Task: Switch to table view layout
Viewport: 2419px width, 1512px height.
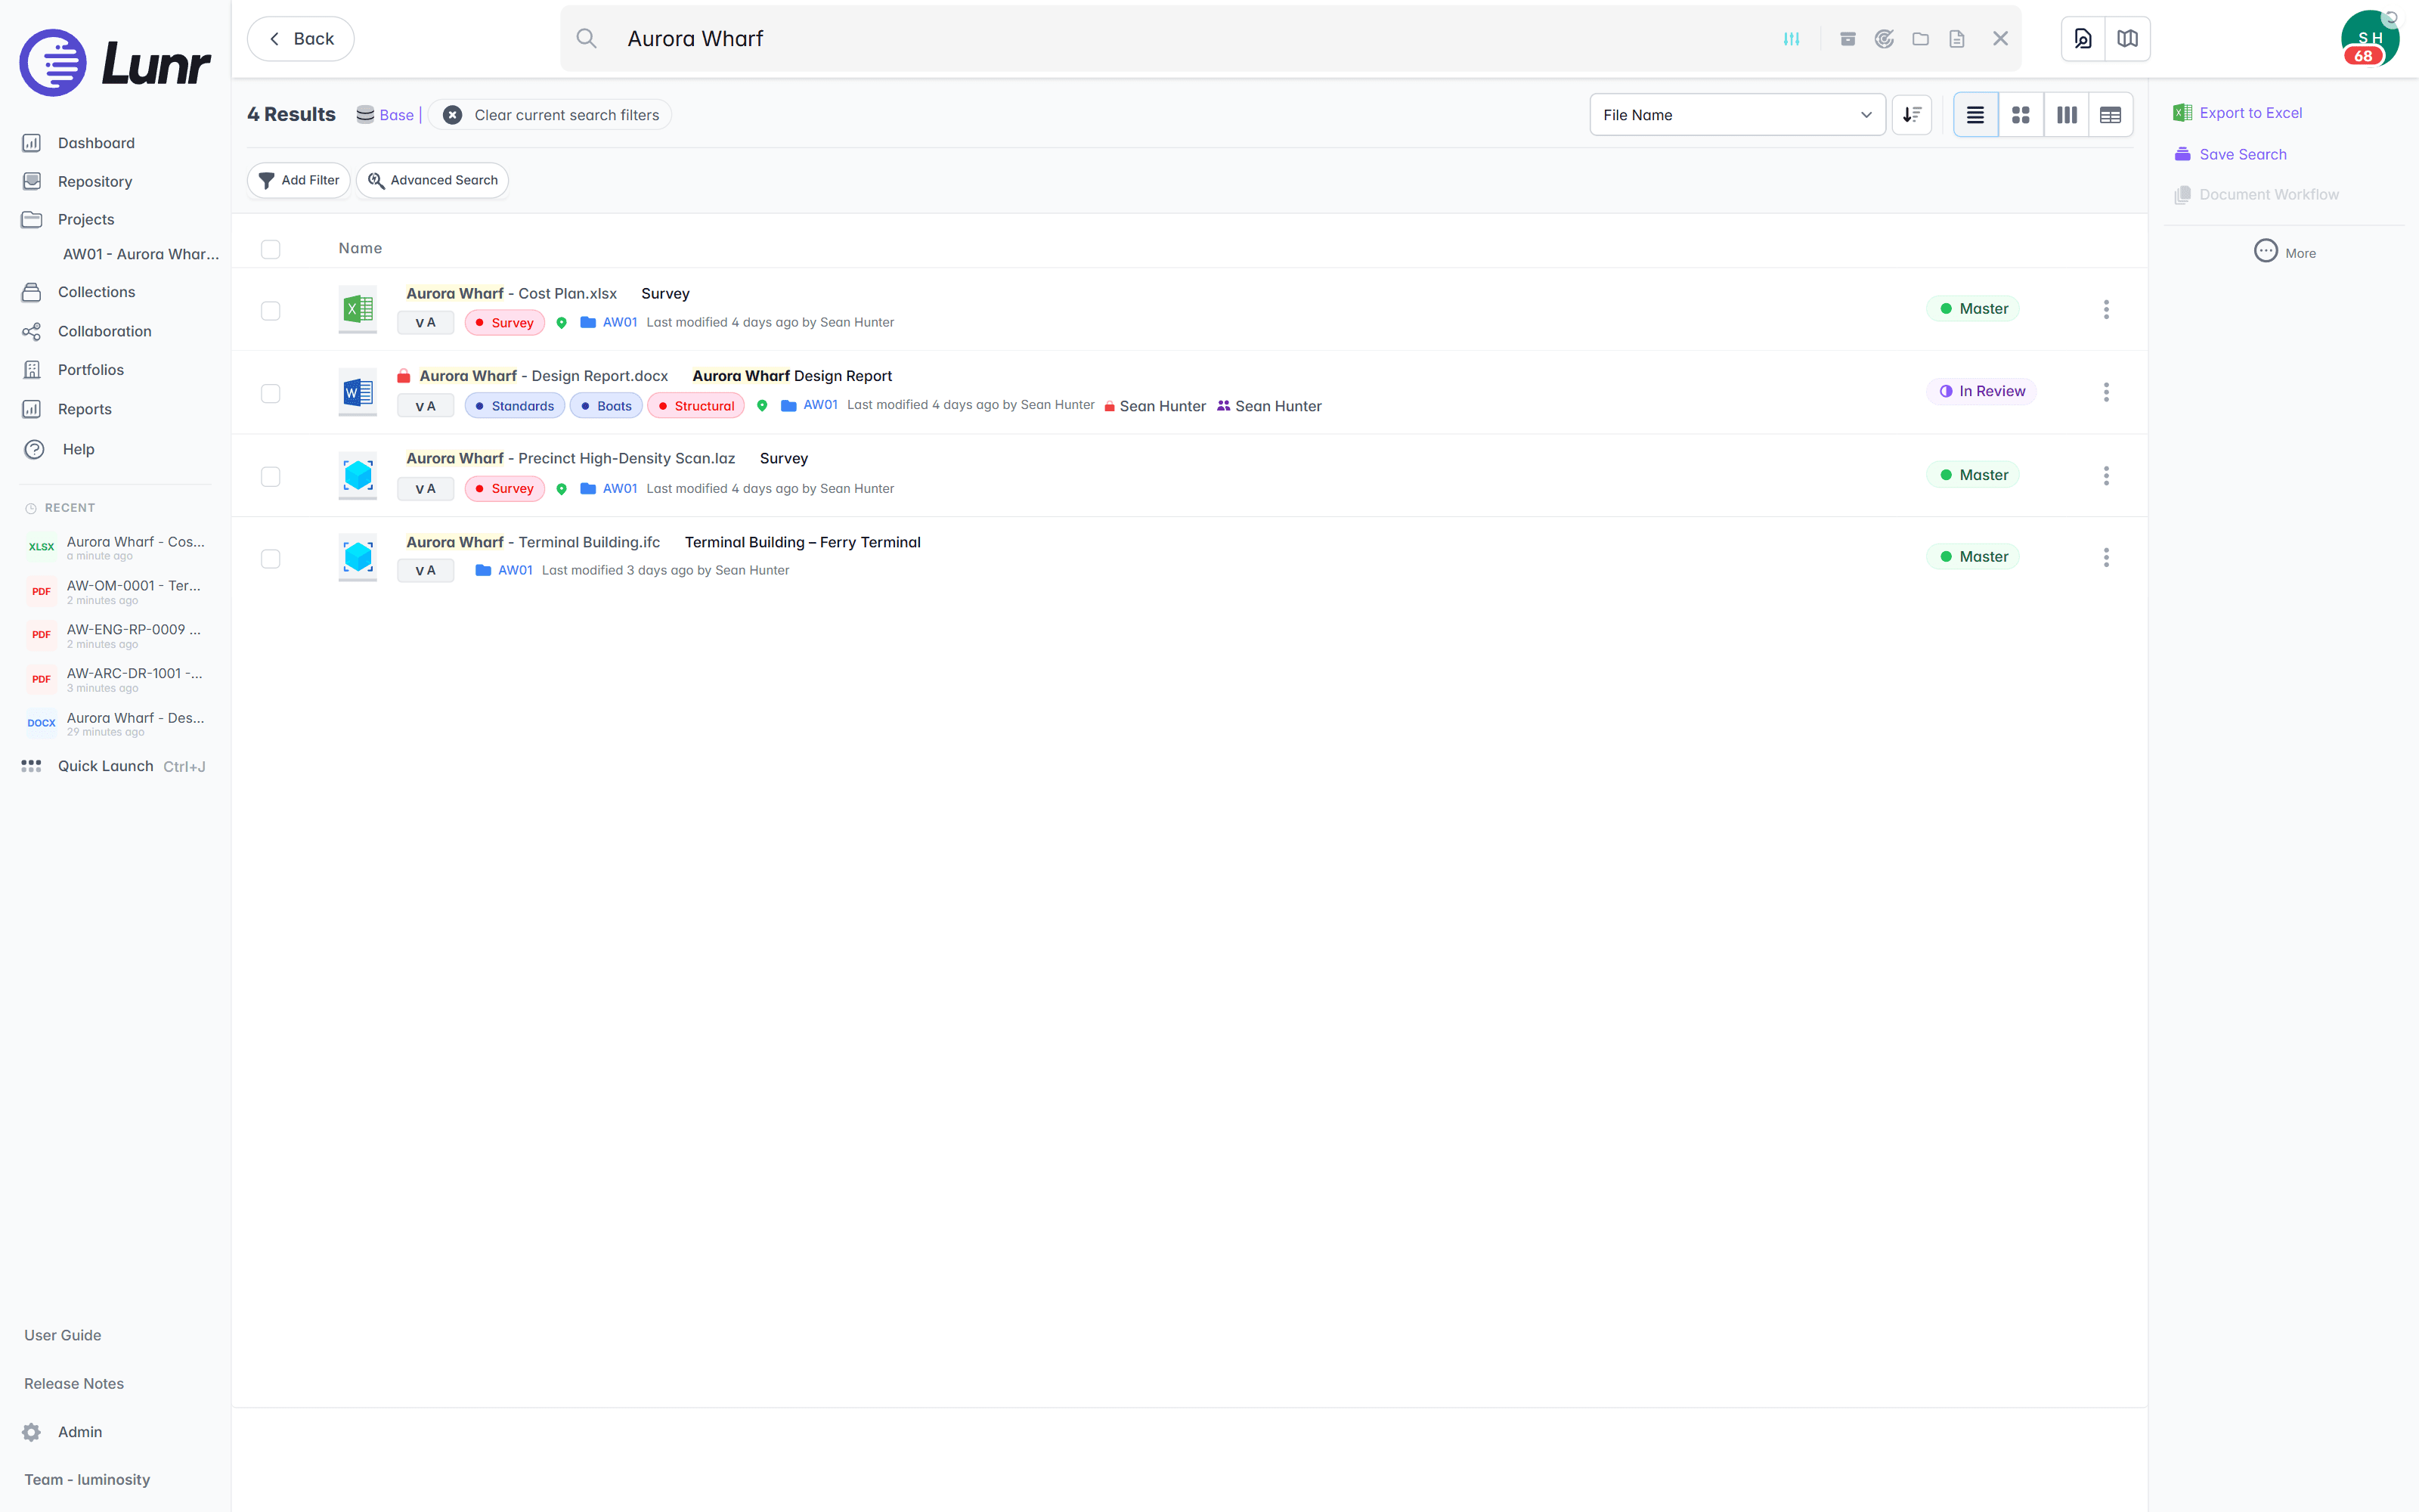Action: coord(2110,115)
